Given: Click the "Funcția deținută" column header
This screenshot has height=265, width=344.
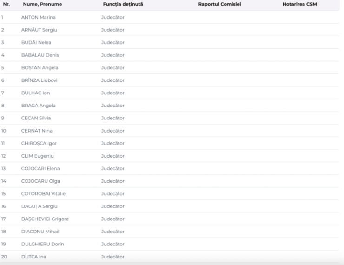Looking at the screenshot, I should tap(123, 5).
